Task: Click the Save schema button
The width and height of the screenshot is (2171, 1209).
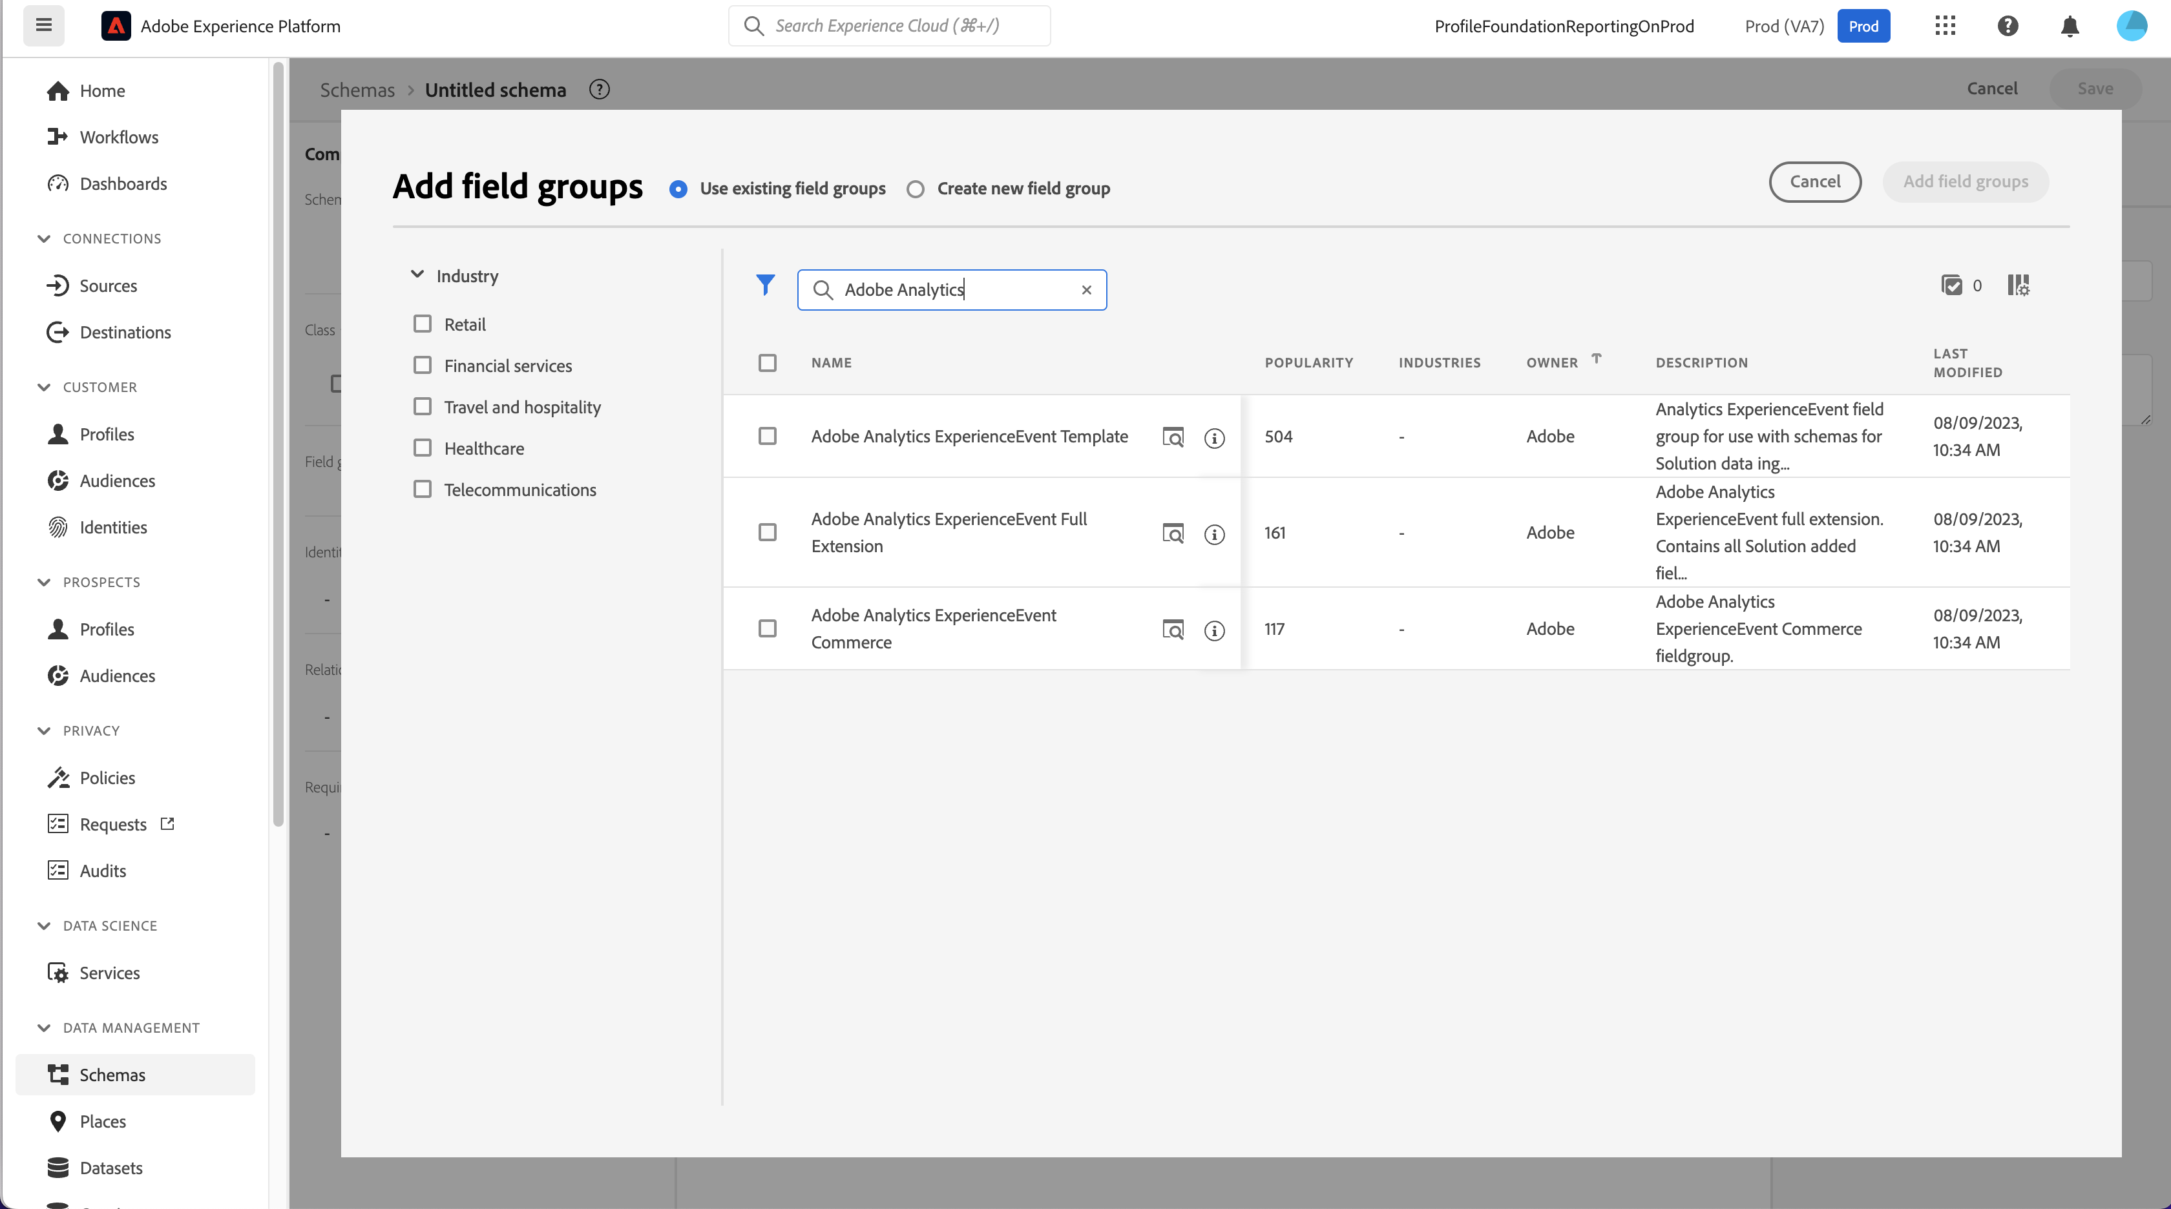Action: (x=2095, y=88)
